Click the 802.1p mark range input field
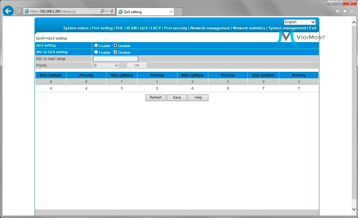This screenshot has height=218, width=358. click(x=115, y=59)
